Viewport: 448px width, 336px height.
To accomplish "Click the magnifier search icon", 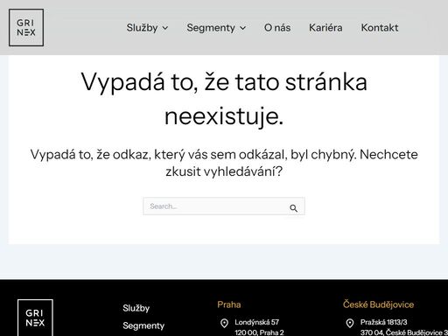I will [293, 208].
